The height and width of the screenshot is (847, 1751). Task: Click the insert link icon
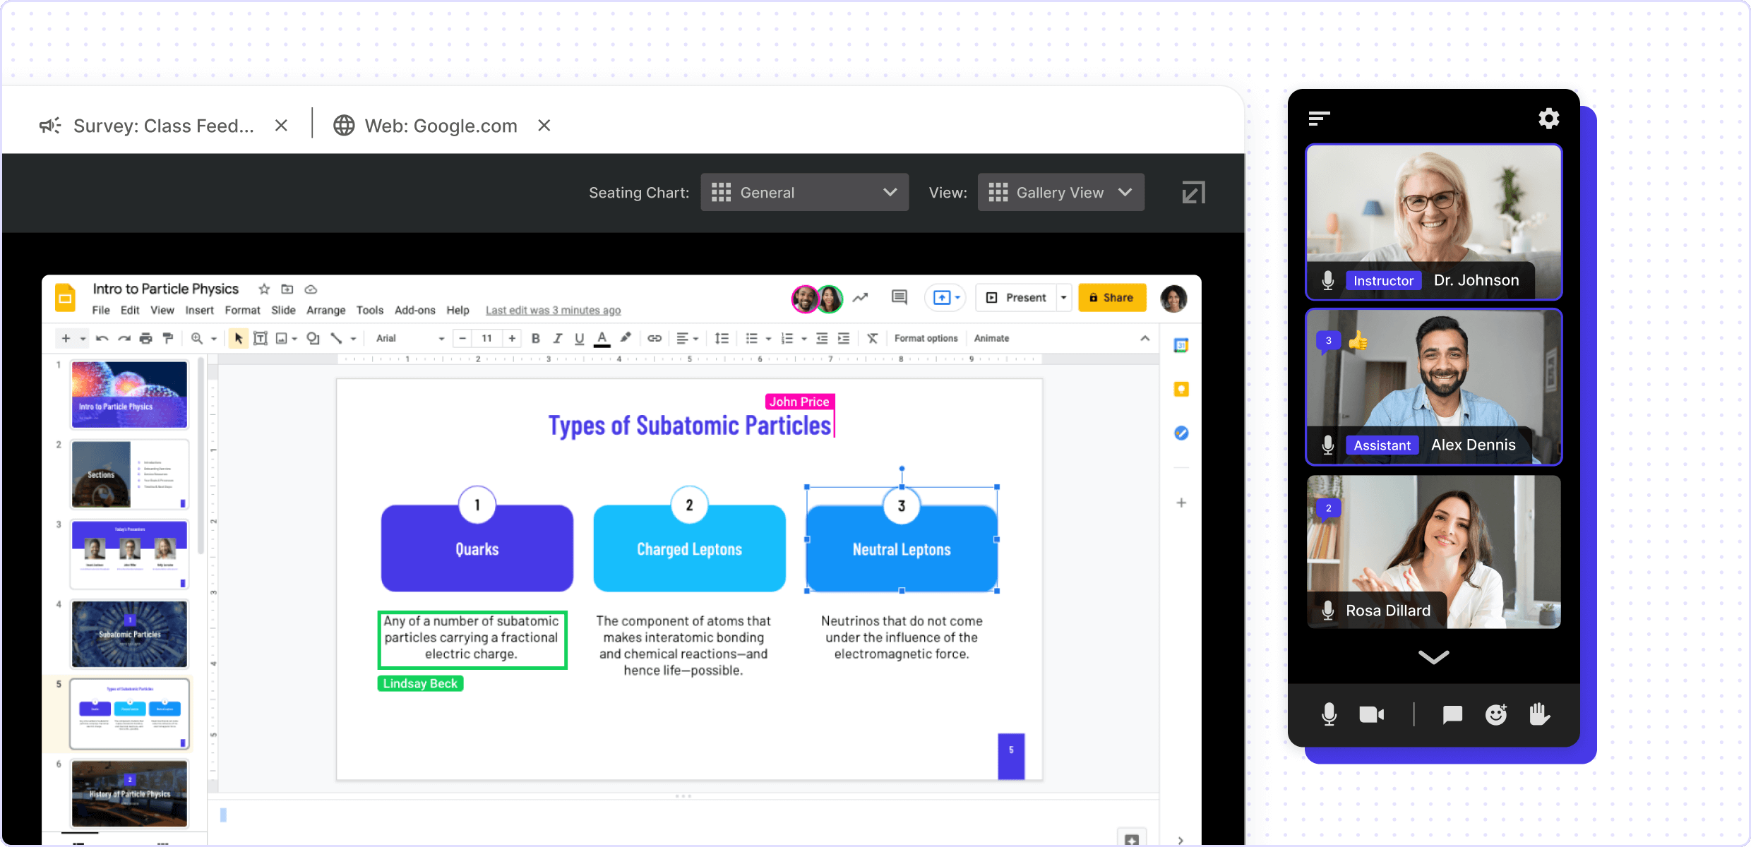[x=655, y=339]
